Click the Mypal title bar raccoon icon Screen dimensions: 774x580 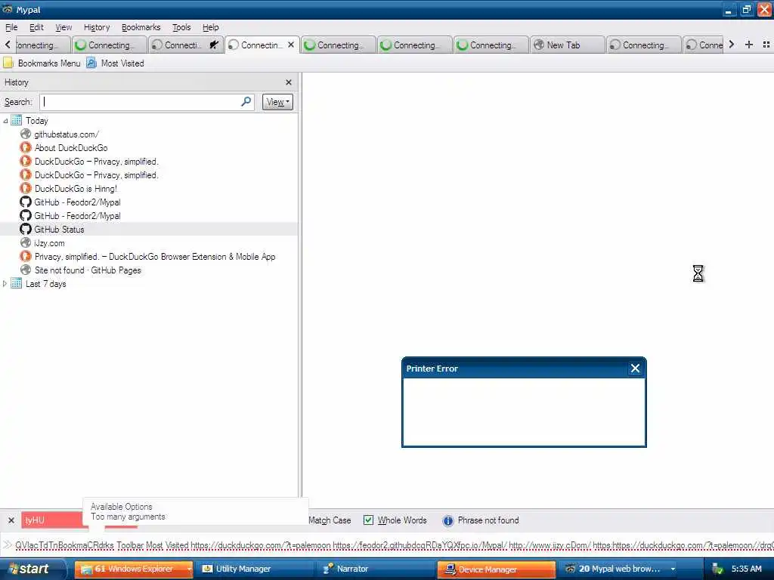point(8,9)
